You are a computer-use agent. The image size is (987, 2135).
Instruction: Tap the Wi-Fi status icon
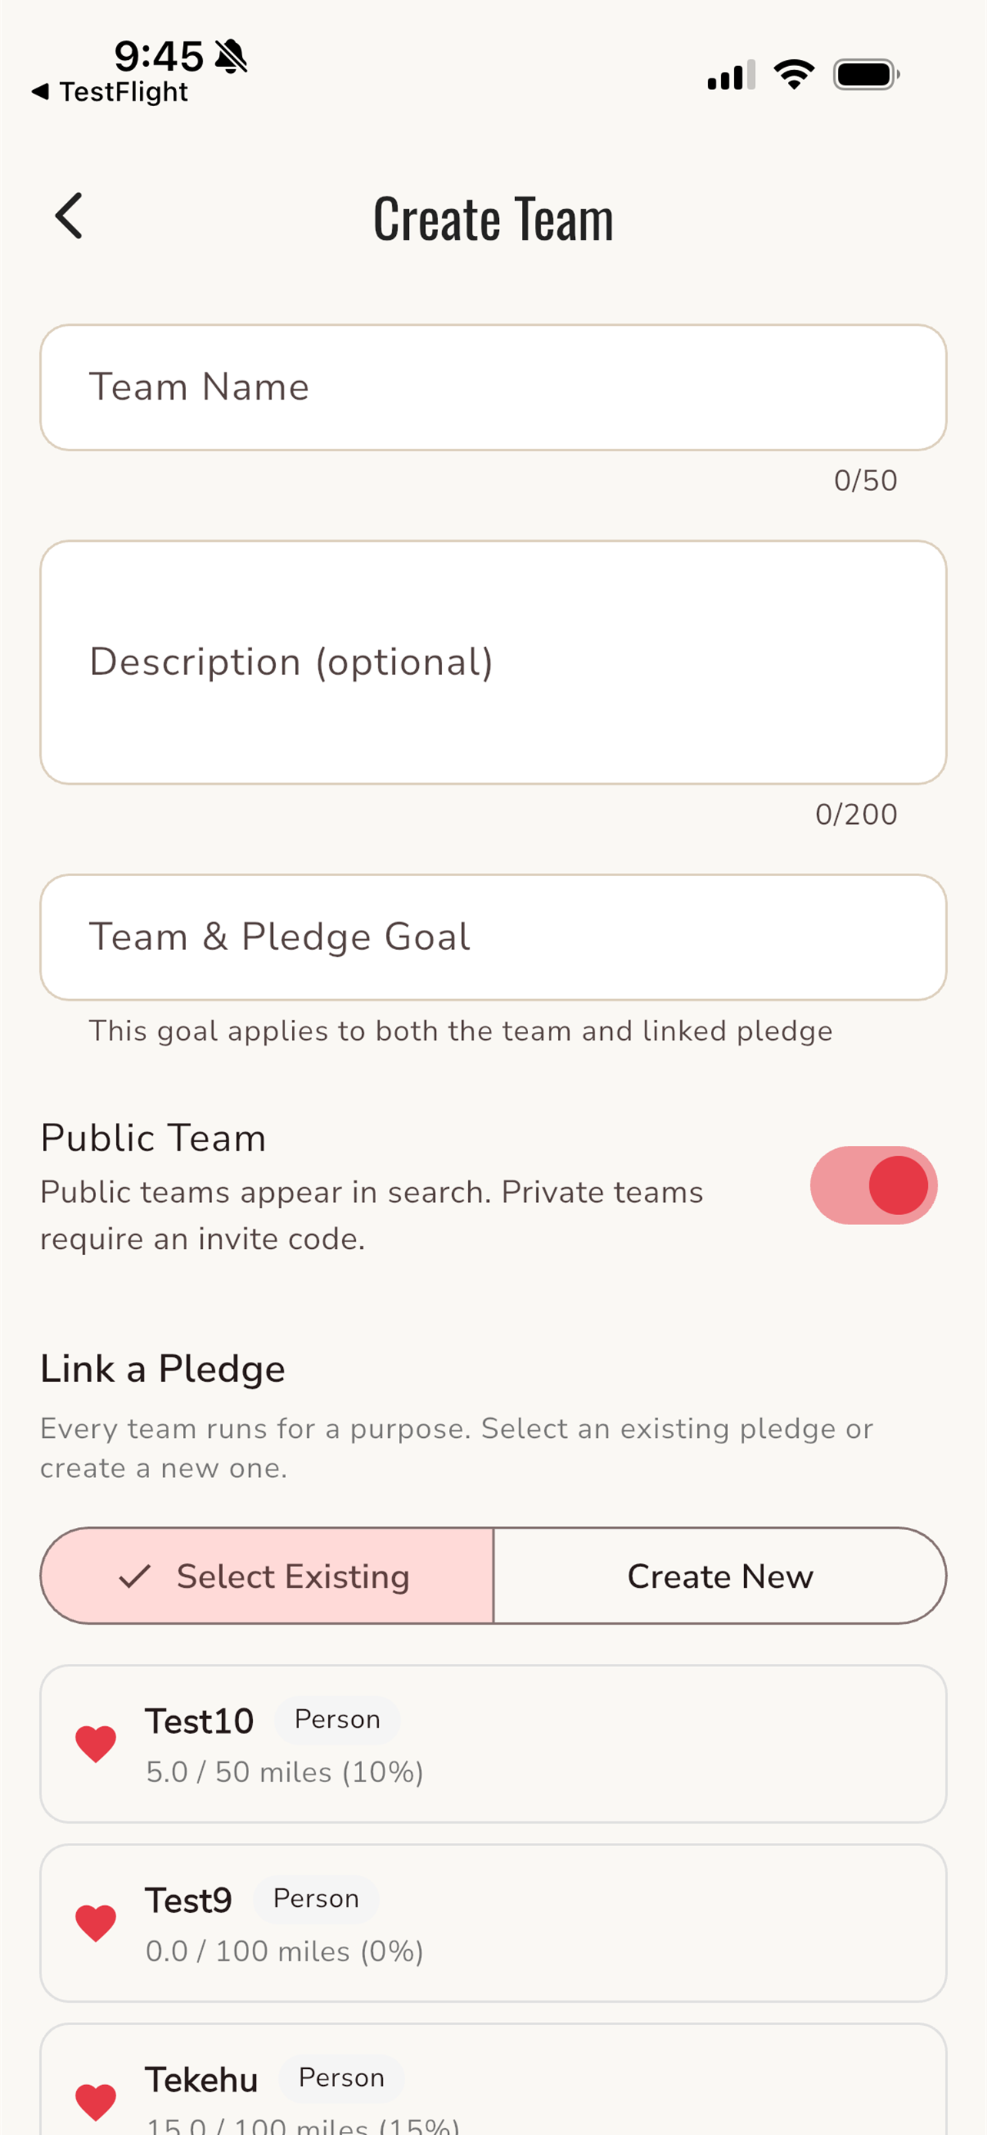[x=794, y=75]
